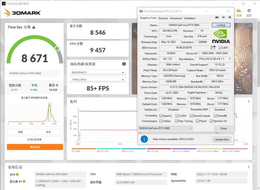Click the Device ID value 10DE 2504
Screen dimensions: 260x190
coord(215,53)
